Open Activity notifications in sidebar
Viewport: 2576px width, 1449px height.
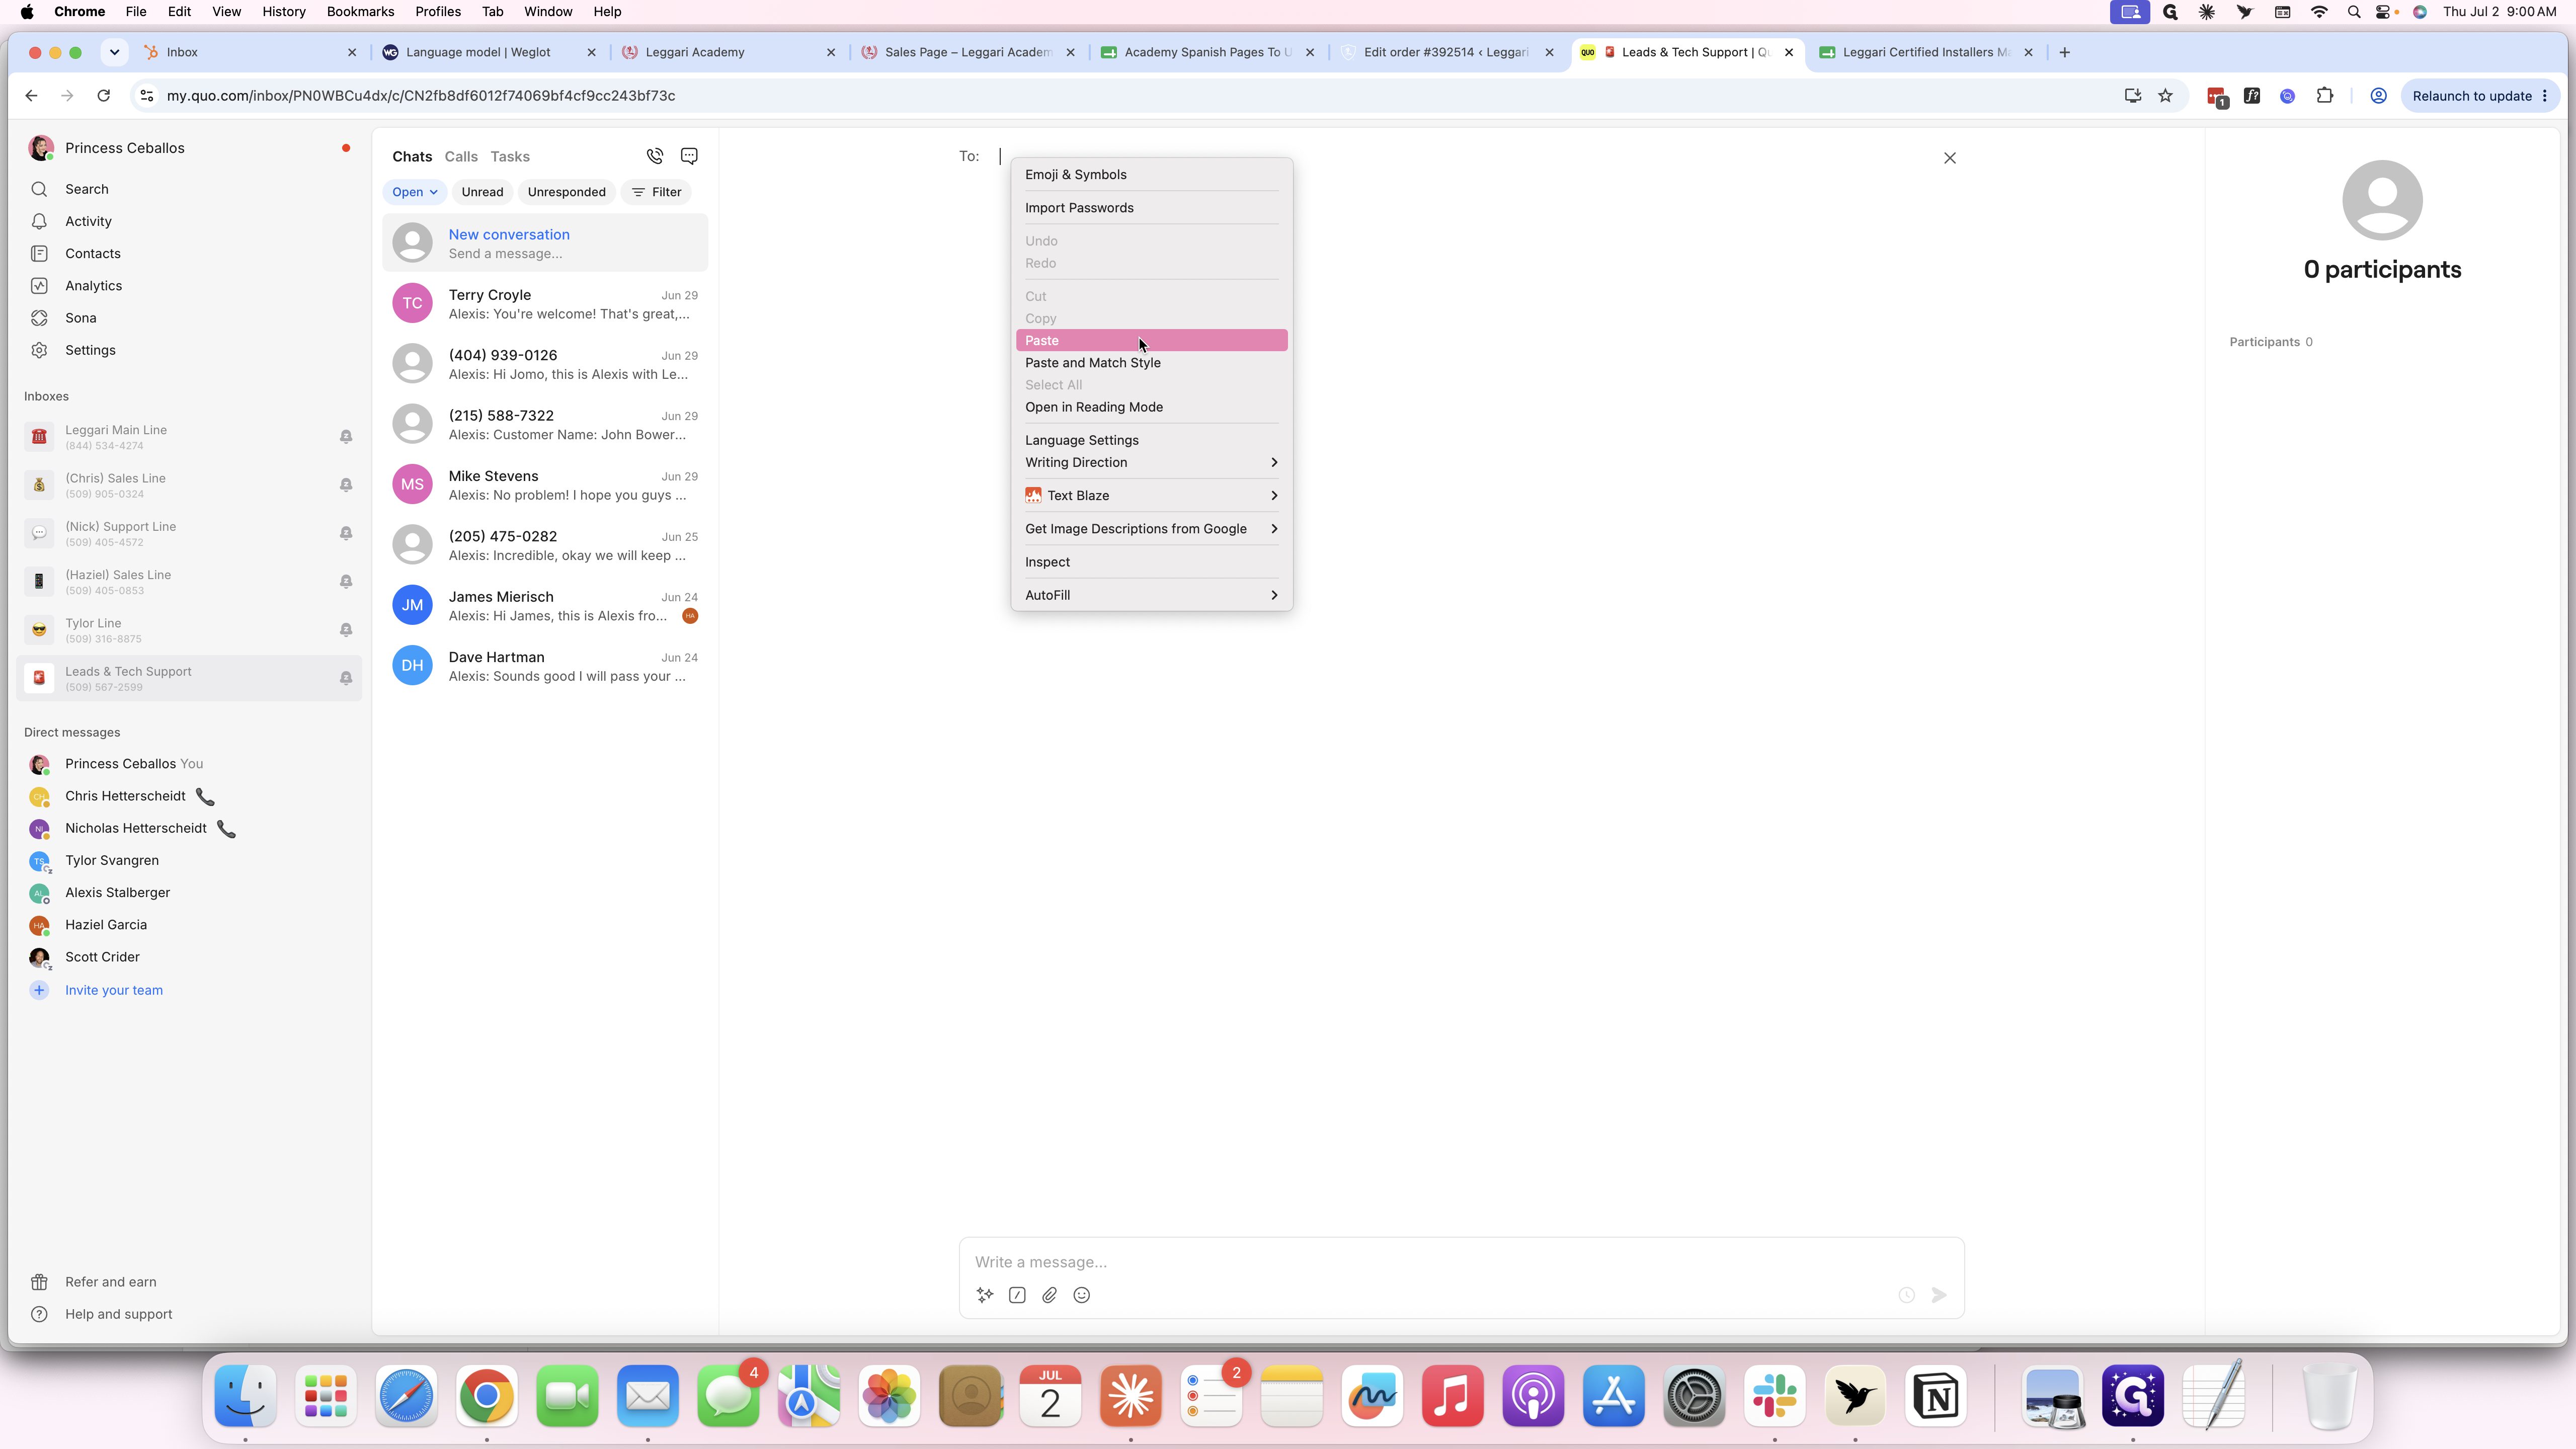(x=189, y=221)
